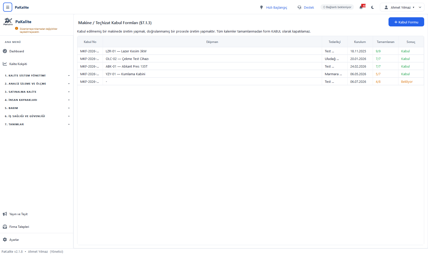Click the Kabul Formu button
428x254 pixels.
[406, 22]
